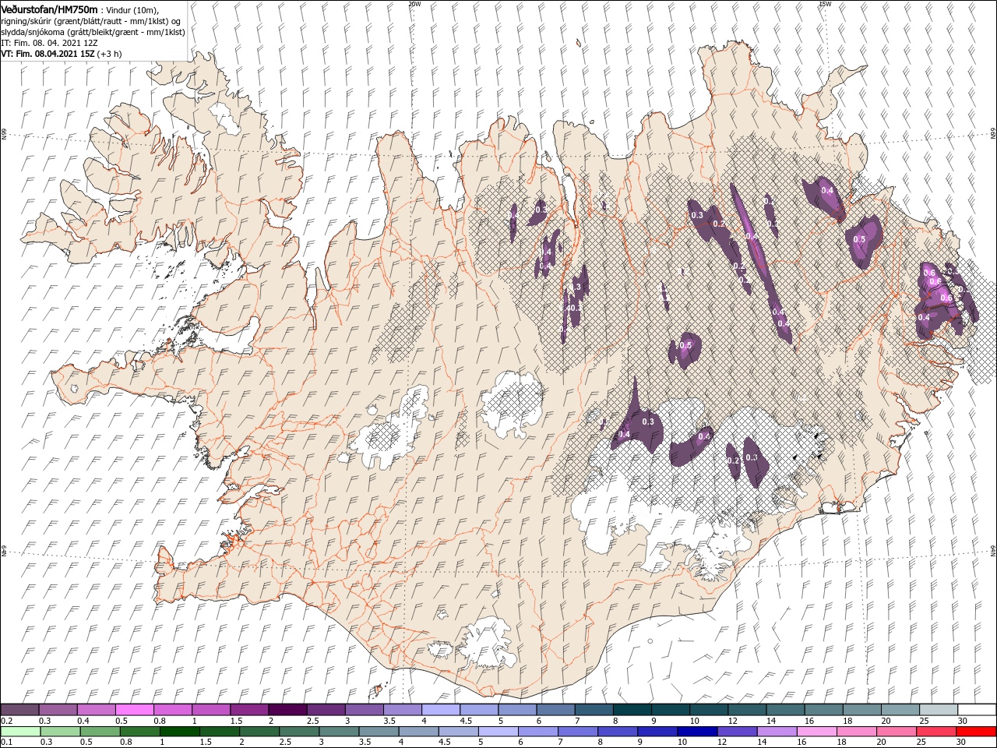
Task: Choose the light grey snow swatch at 25
Action: [937, 709]
